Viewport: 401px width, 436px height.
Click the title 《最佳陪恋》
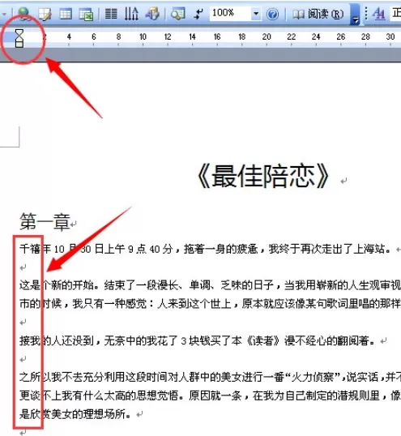point(263,177)
